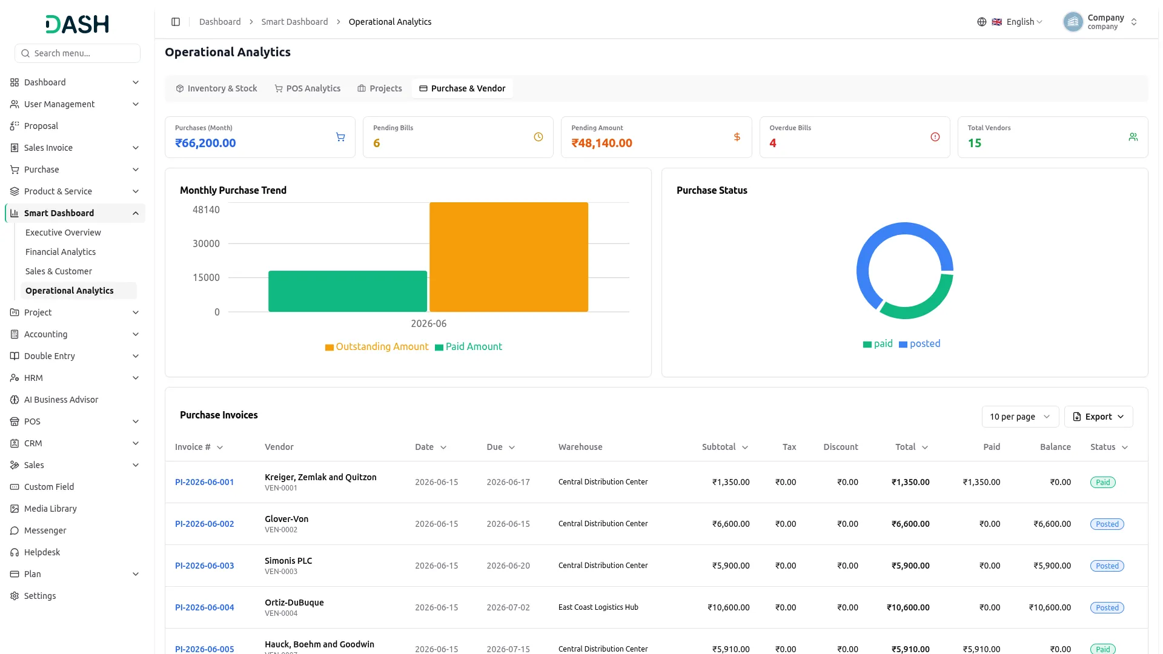Sort table by Subtotal column
This screenshot has width=1163, height=654.
[725, 448]
